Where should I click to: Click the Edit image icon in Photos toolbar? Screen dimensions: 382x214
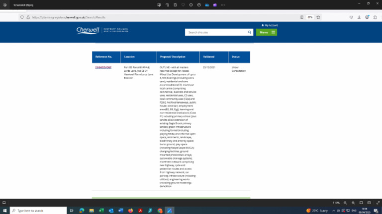click(159, 5)
